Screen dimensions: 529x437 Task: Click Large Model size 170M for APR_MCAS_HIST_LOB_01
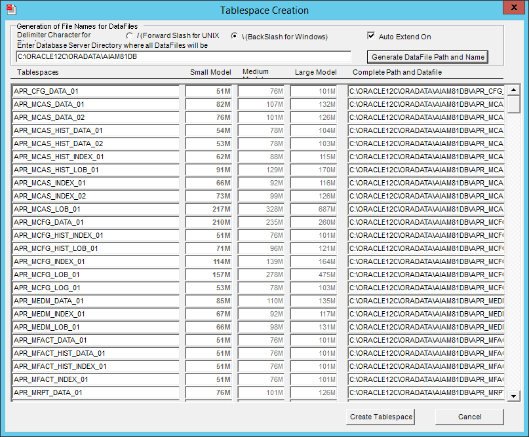(313, 170)
